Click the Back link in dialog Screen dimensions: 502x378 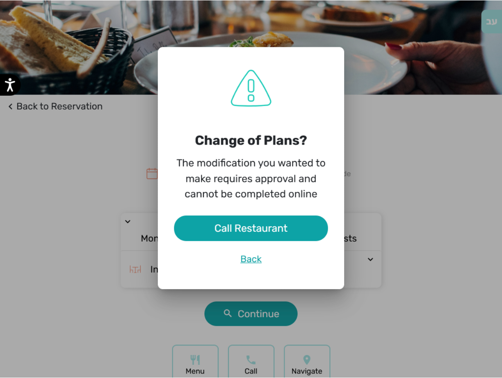251,259
